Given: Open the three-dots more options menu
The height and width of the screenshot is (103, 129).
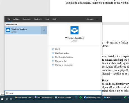Looking at the screenshot, I should click(98, 19).
